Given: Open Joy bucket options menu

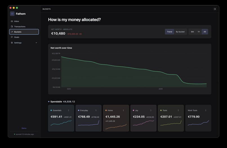Looking at the screenshot, I should (x=151, y=110).
